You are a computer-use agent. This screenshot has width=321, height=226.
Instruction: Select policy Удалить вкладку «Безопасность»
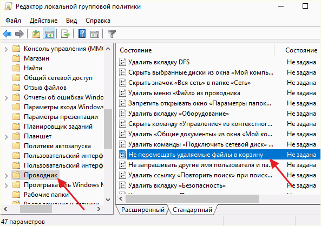[x=177, y=185]
